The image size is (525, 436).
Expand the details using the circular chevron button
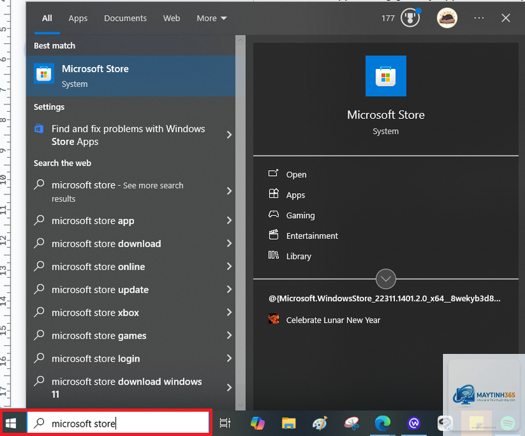point(386,279)
